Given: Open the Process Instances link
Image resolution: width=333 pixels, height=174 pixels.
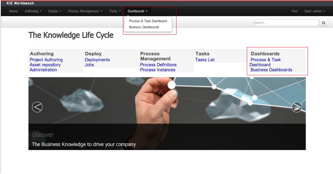Looking at the screenshot, I should [x=158, y=70].
